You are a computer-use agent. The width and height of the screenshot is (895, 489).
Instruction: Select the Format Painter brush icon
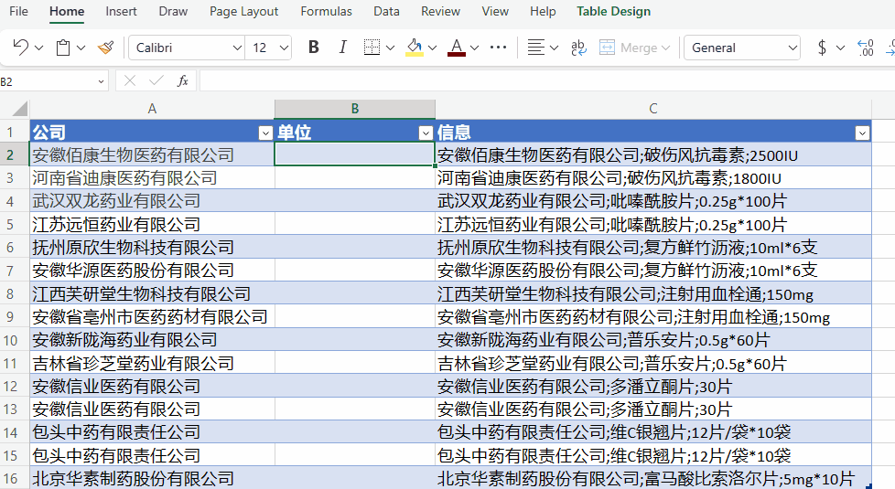click(x=105, y=48)
